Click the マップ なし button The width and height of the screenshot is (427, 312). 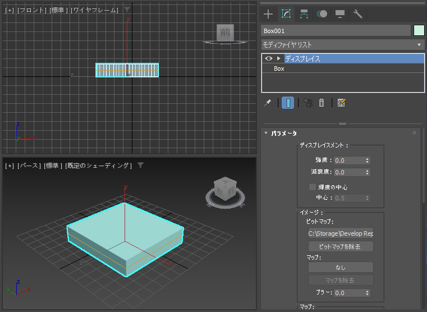click(x=341, y=267)
